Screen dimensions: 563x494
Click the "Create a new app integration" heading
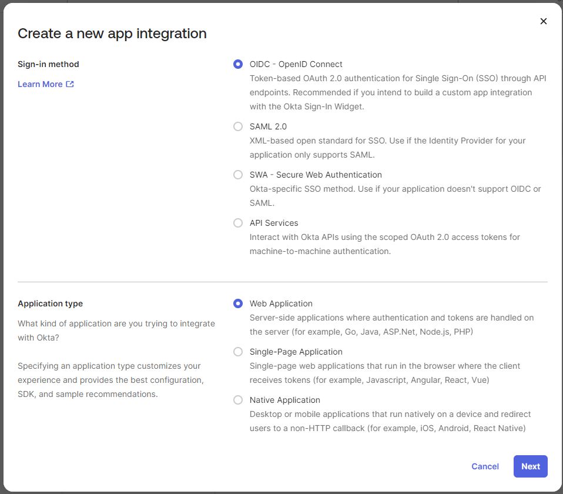[x=112, y=34]
